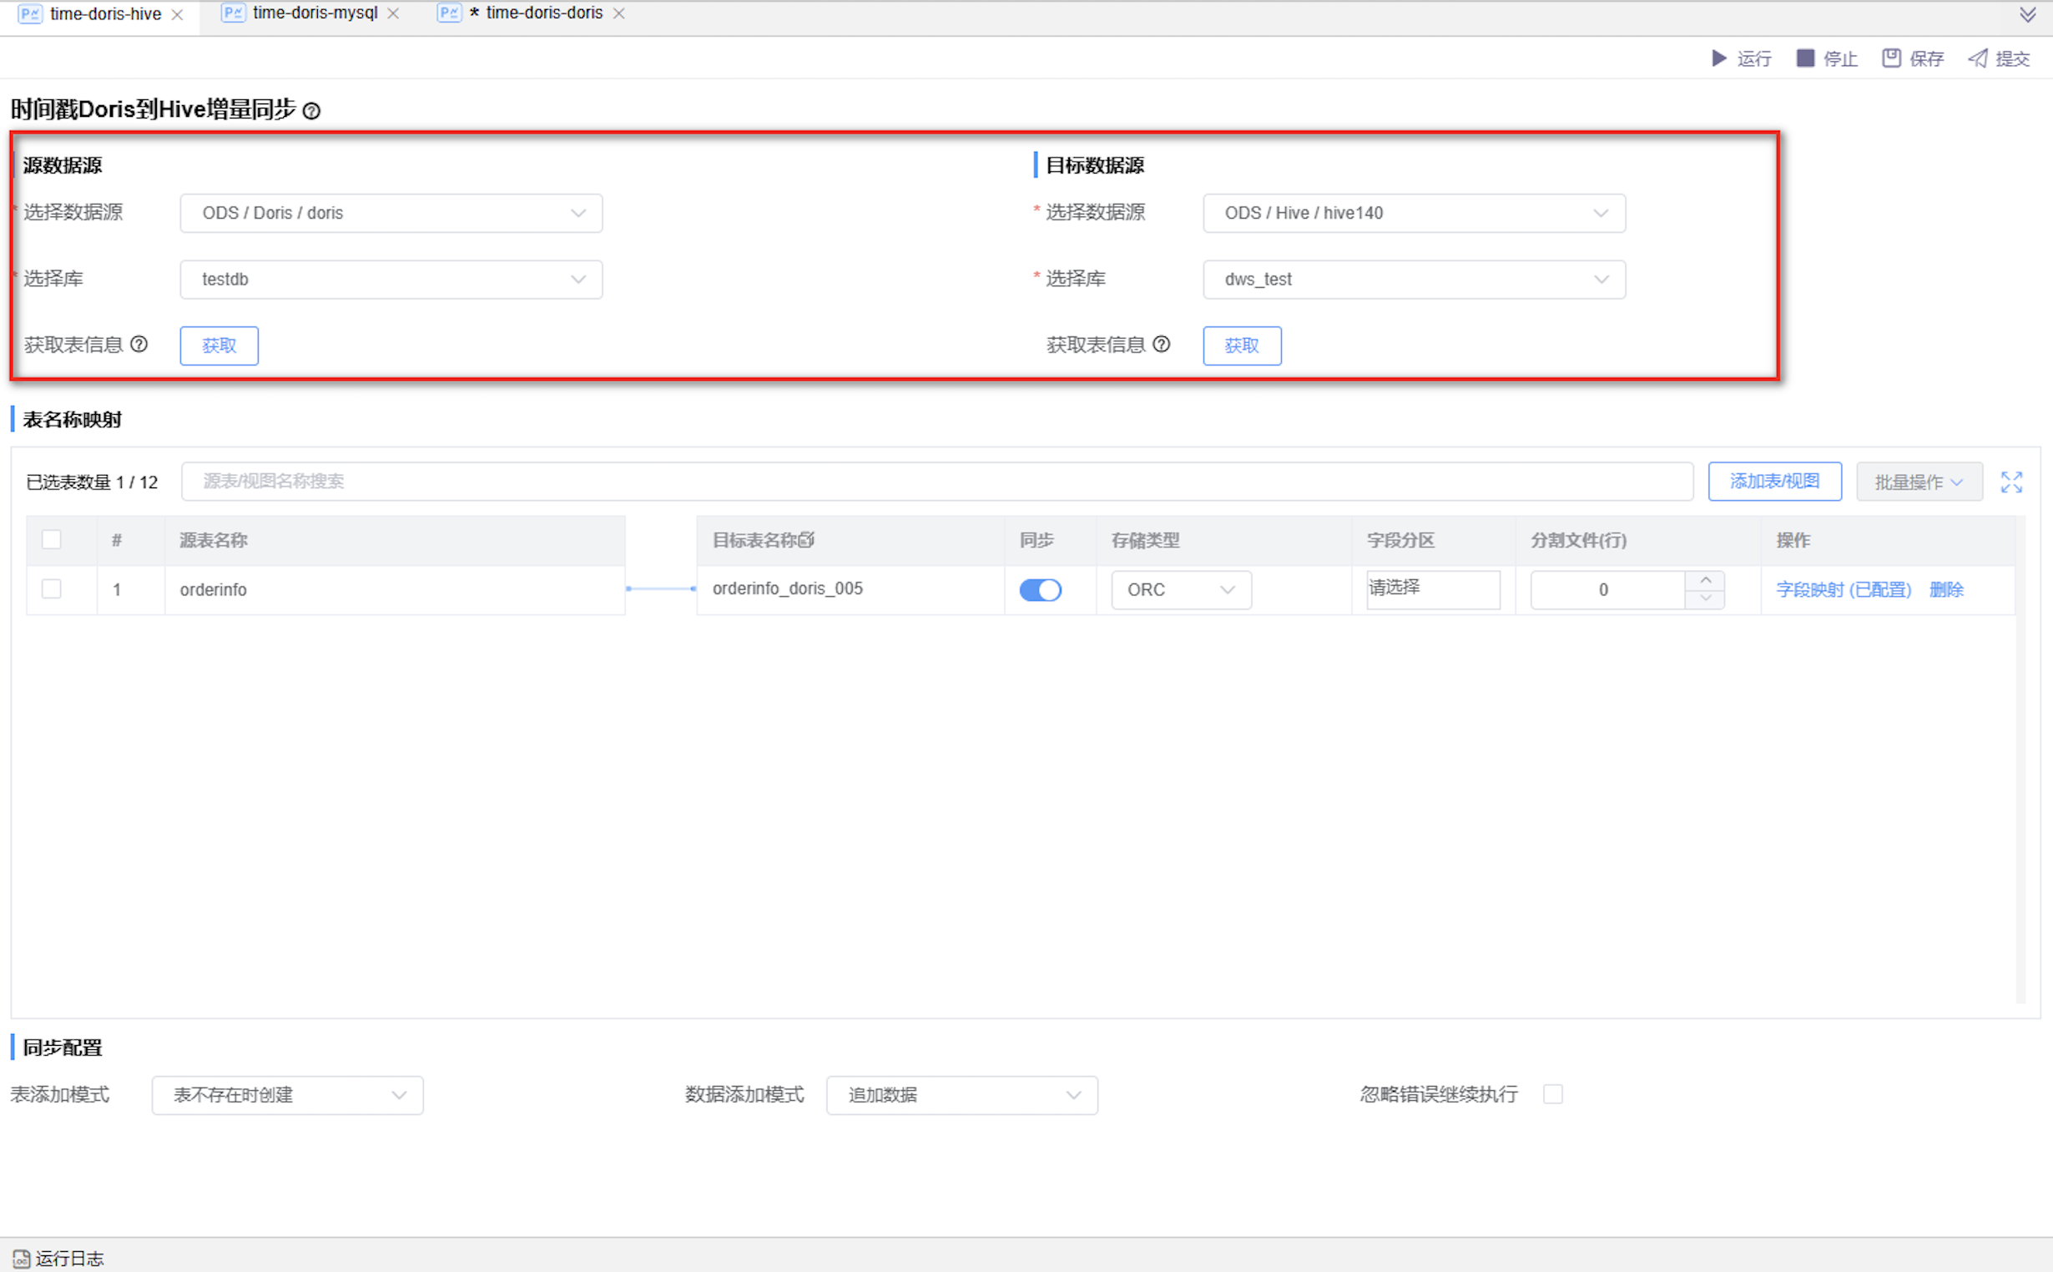Open the 批量操作 dropdown

point(1919,482)
